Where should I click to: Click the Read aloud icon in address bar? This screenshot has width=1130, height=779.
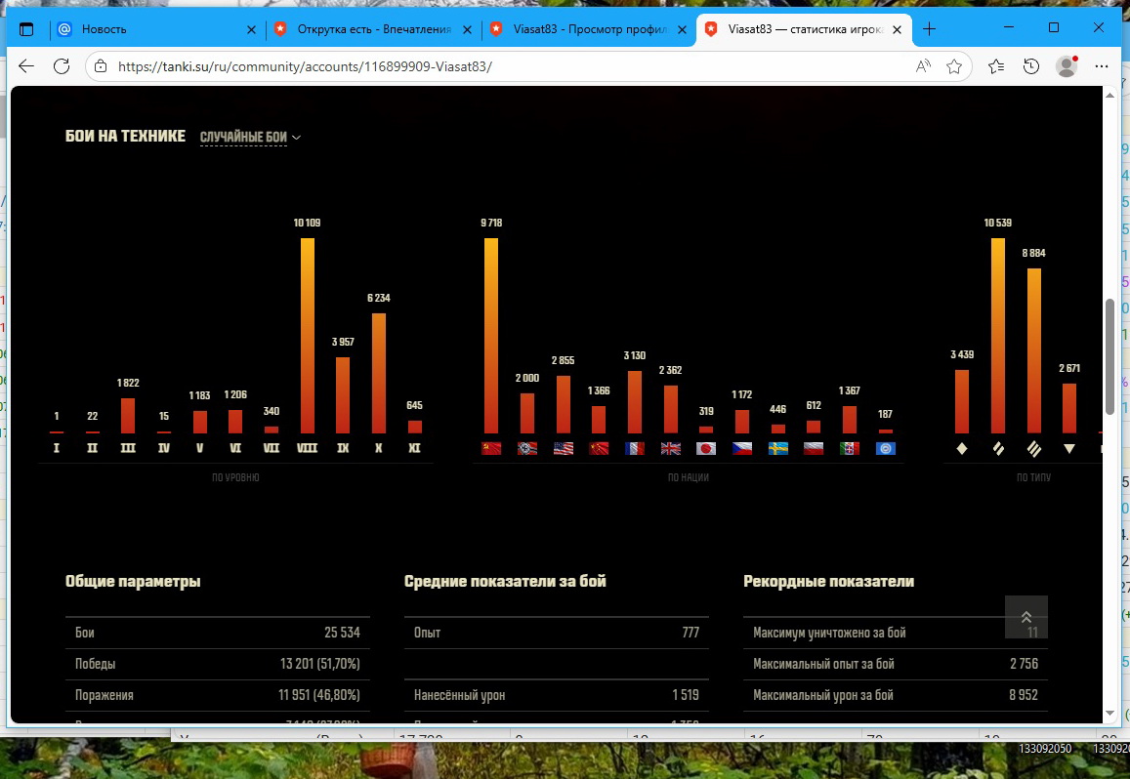[x=923, y=66]
